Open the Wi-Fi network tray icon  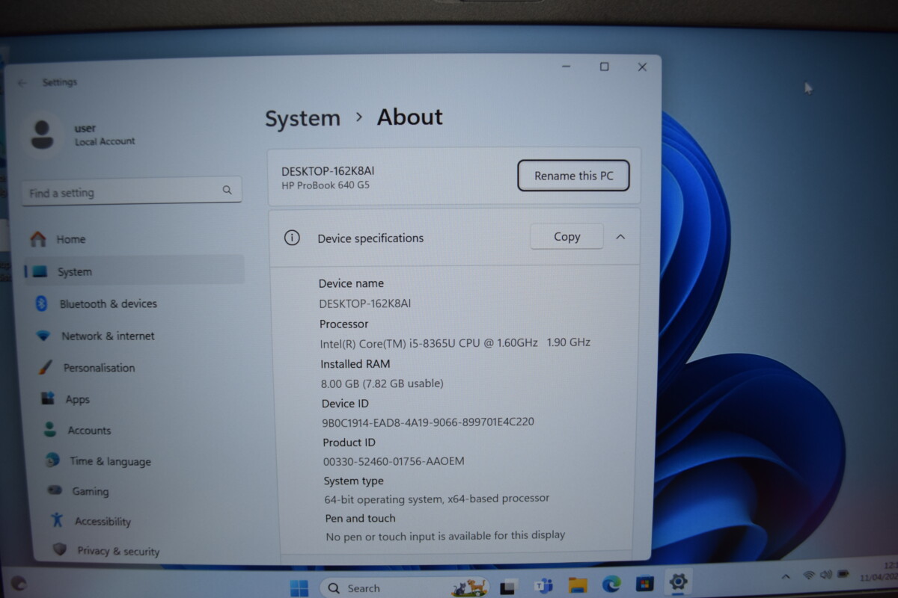809,575
